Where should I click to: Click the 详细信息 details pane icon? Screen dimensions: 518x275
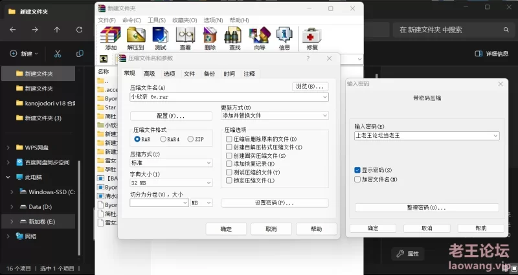click(479, 54)
